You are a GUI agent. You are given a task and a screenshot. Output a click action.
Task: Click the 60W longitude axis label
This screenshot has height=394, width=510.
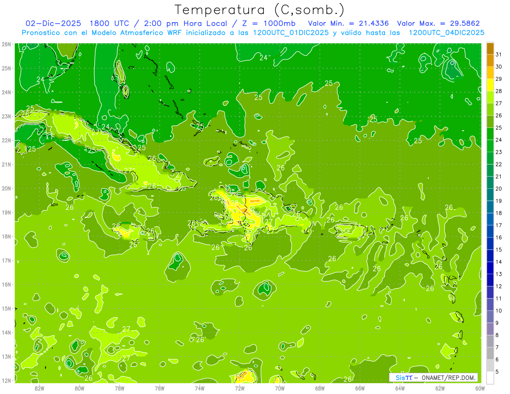(x=480, y=388)
